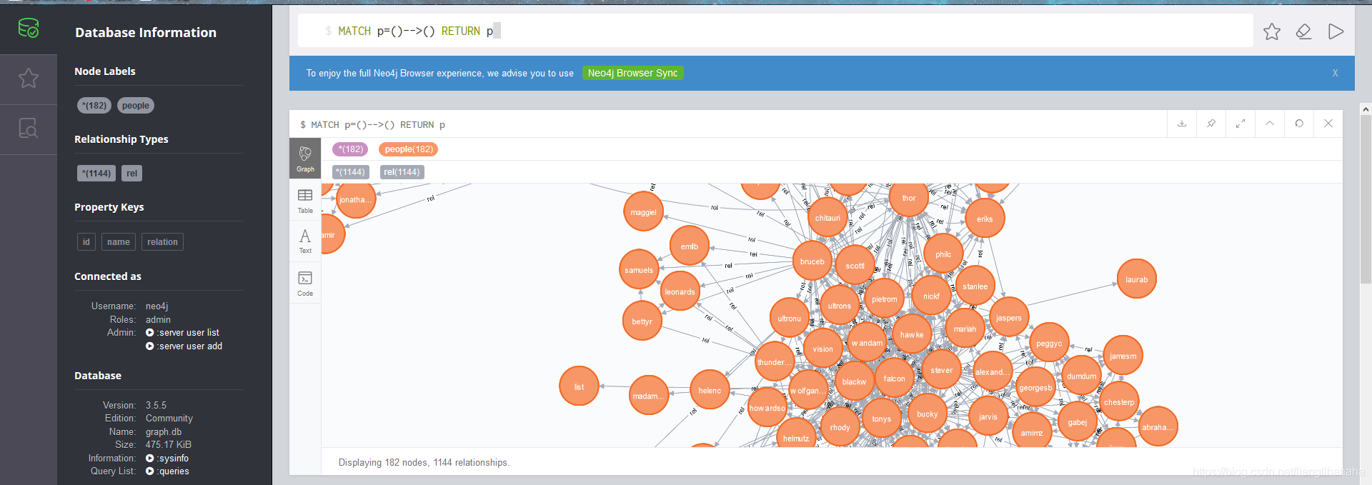This screenshot has height=485, width=1372.
Task: Select the people(182) label in result frame
Action: [408, 149]
